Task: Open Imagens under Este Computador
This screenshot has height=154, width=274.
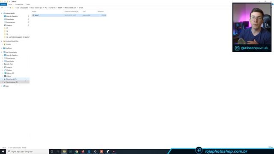Action: point(9,67)
